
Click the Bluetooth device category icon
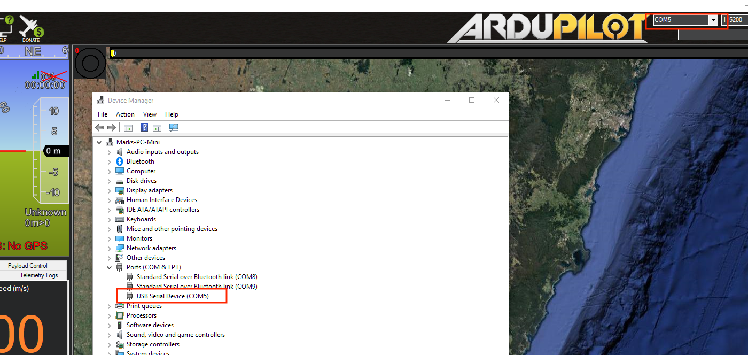tap(120, 161)
